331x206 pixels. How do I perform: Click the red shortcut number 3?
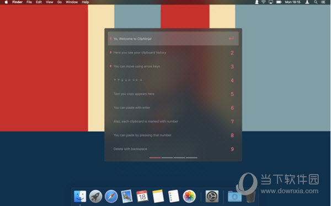click(232, 67)
